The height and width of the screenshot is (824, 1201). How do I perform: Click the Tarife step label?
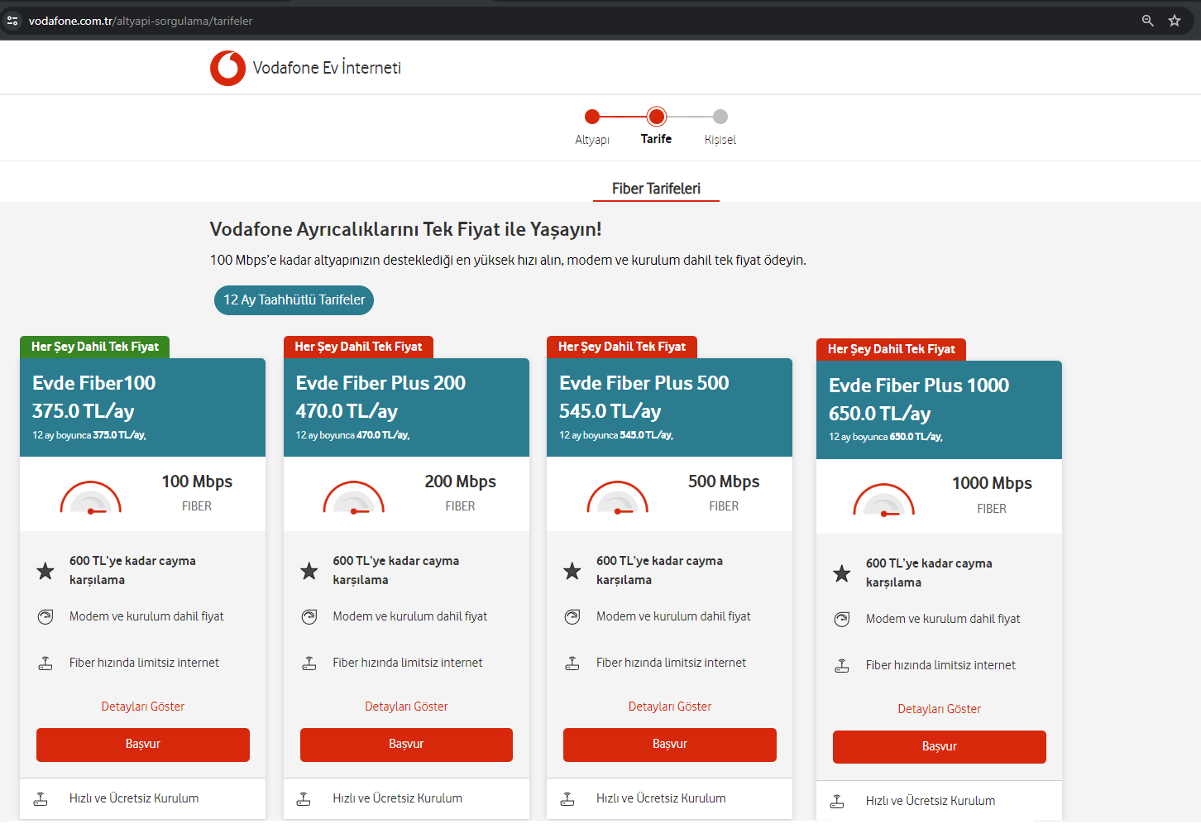(657, 139)
